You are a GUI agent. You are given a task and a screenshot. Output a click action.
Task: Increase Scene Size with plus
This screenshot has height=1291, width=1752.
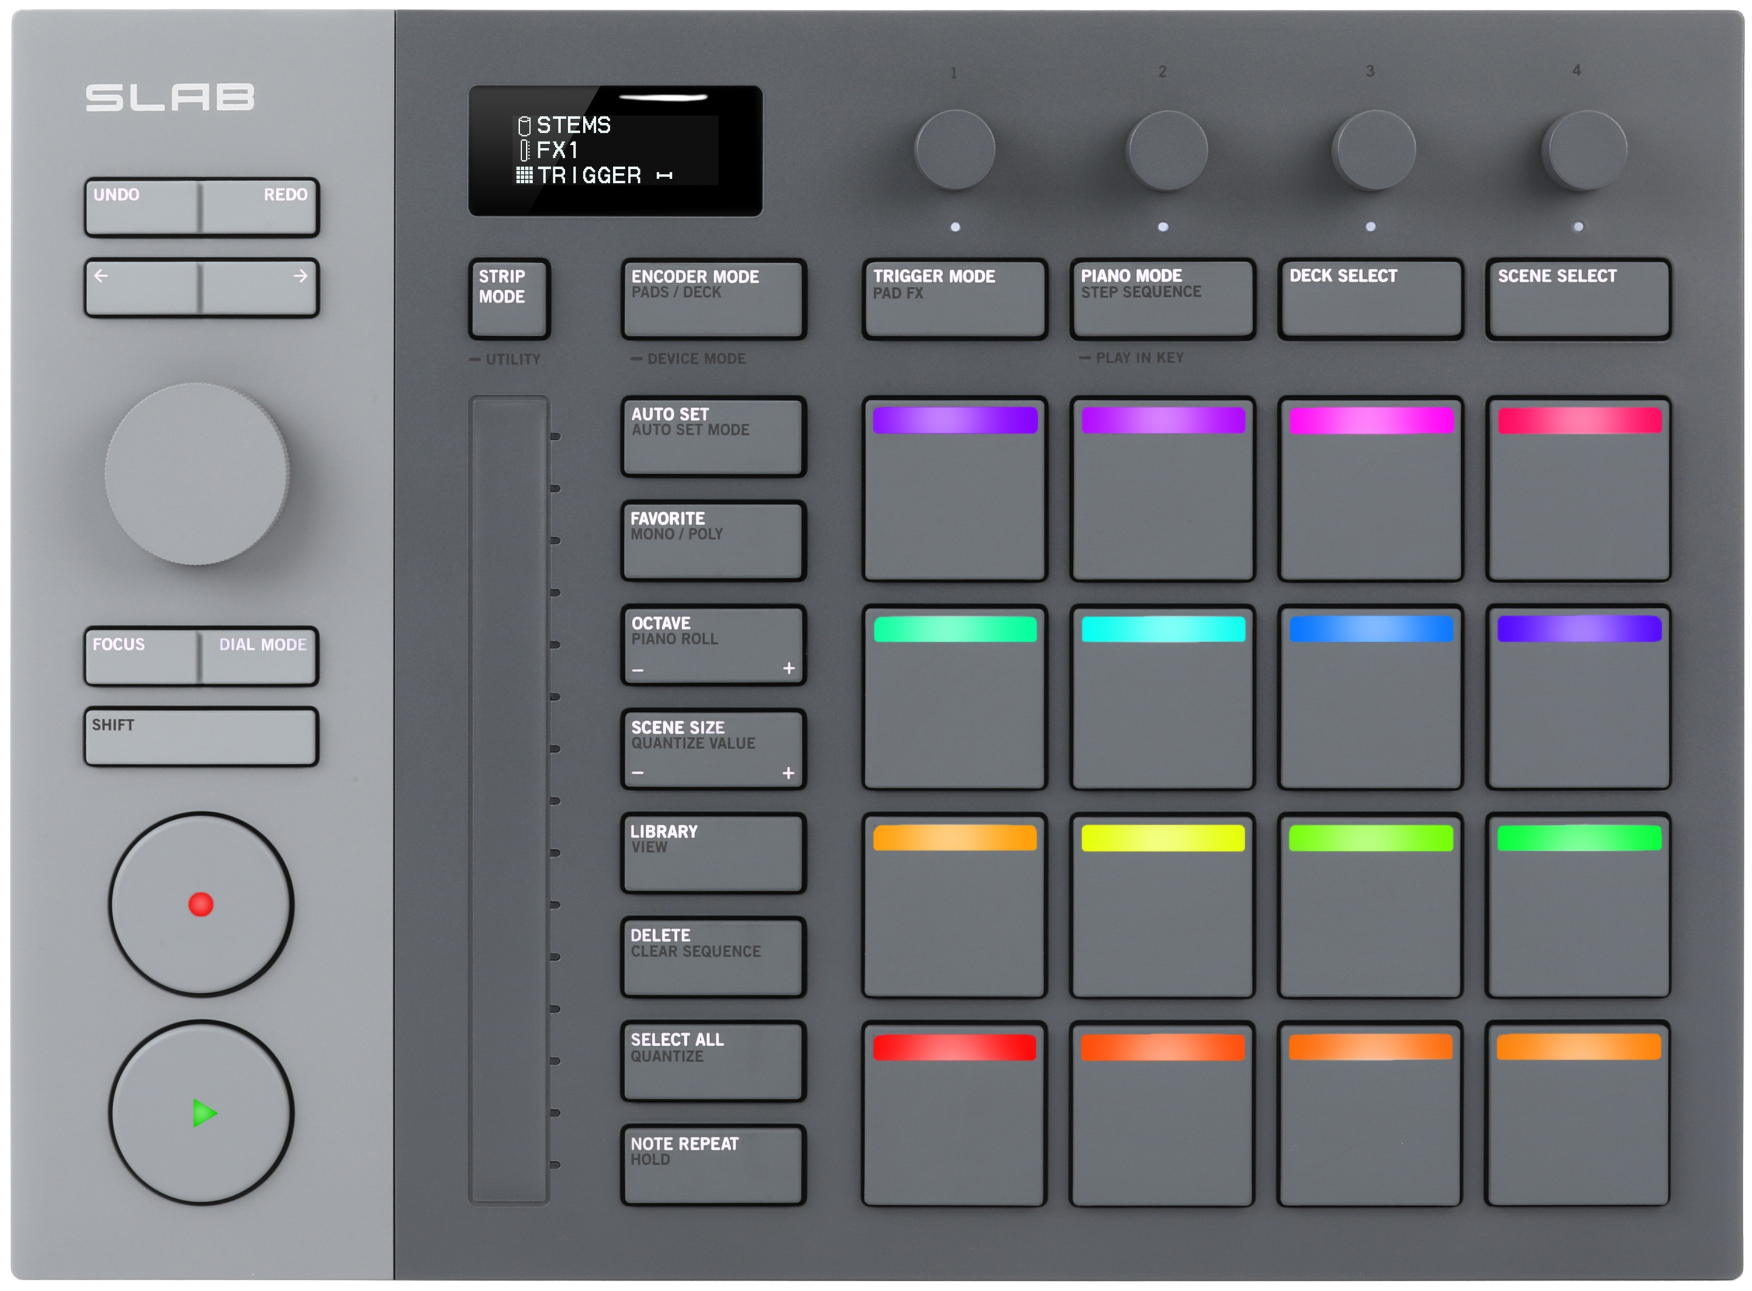(788, 773)
